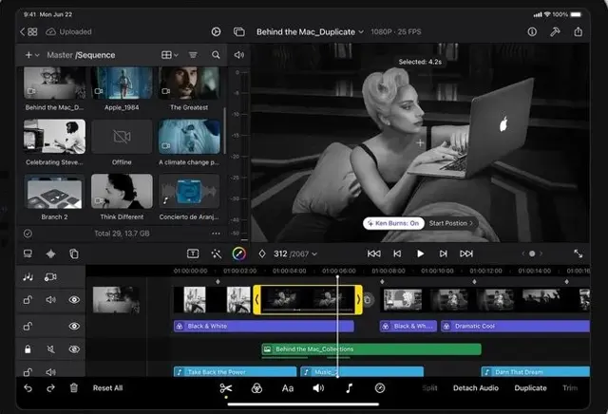Toggle Ken Burns: On switch
The height and width of the screenshot is (414, 608).
point(391,223)
